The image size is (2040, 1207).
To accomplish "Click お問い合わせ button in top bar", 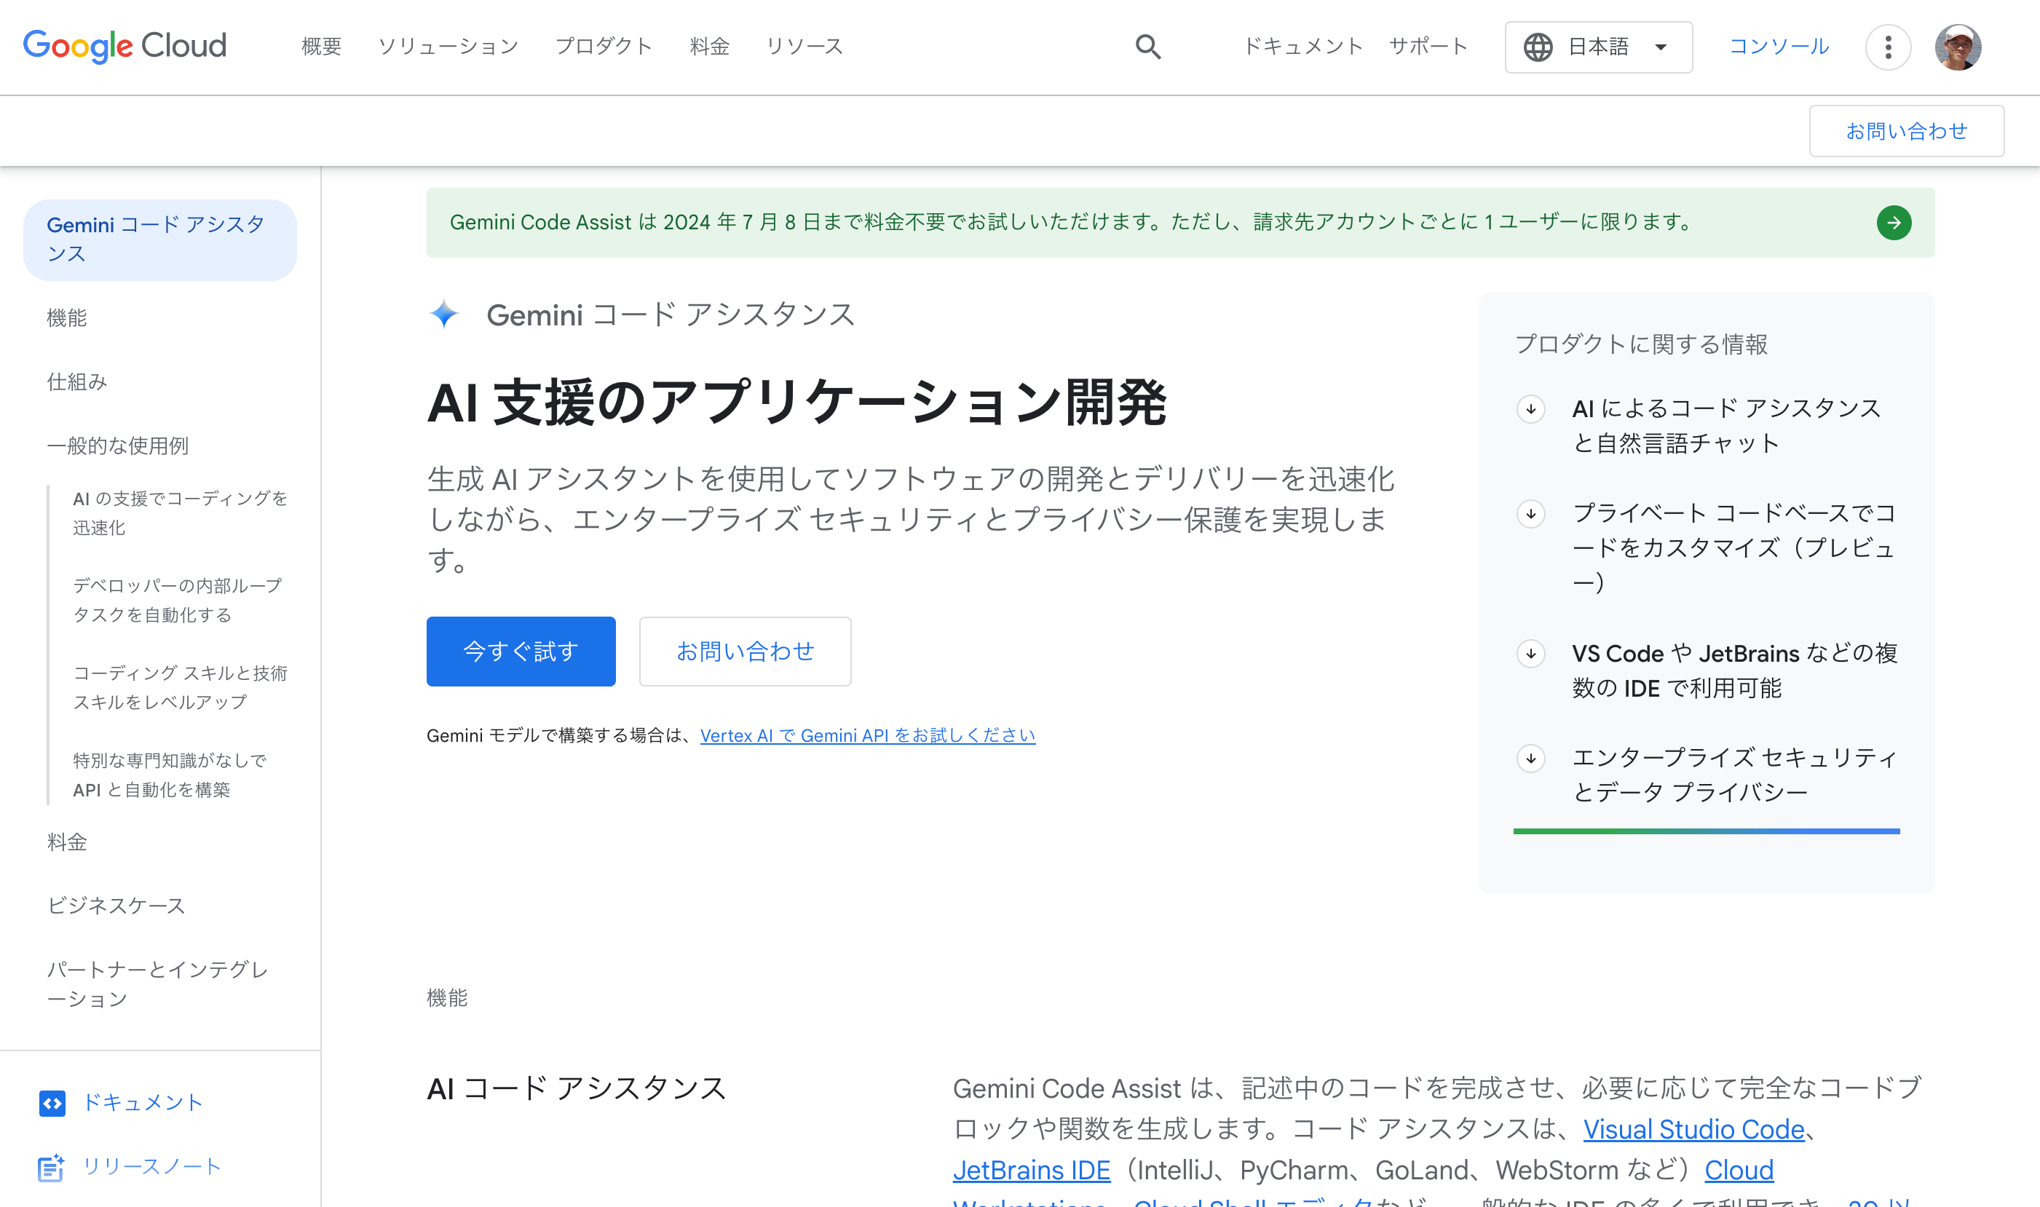I will [x=1906, y=131].
